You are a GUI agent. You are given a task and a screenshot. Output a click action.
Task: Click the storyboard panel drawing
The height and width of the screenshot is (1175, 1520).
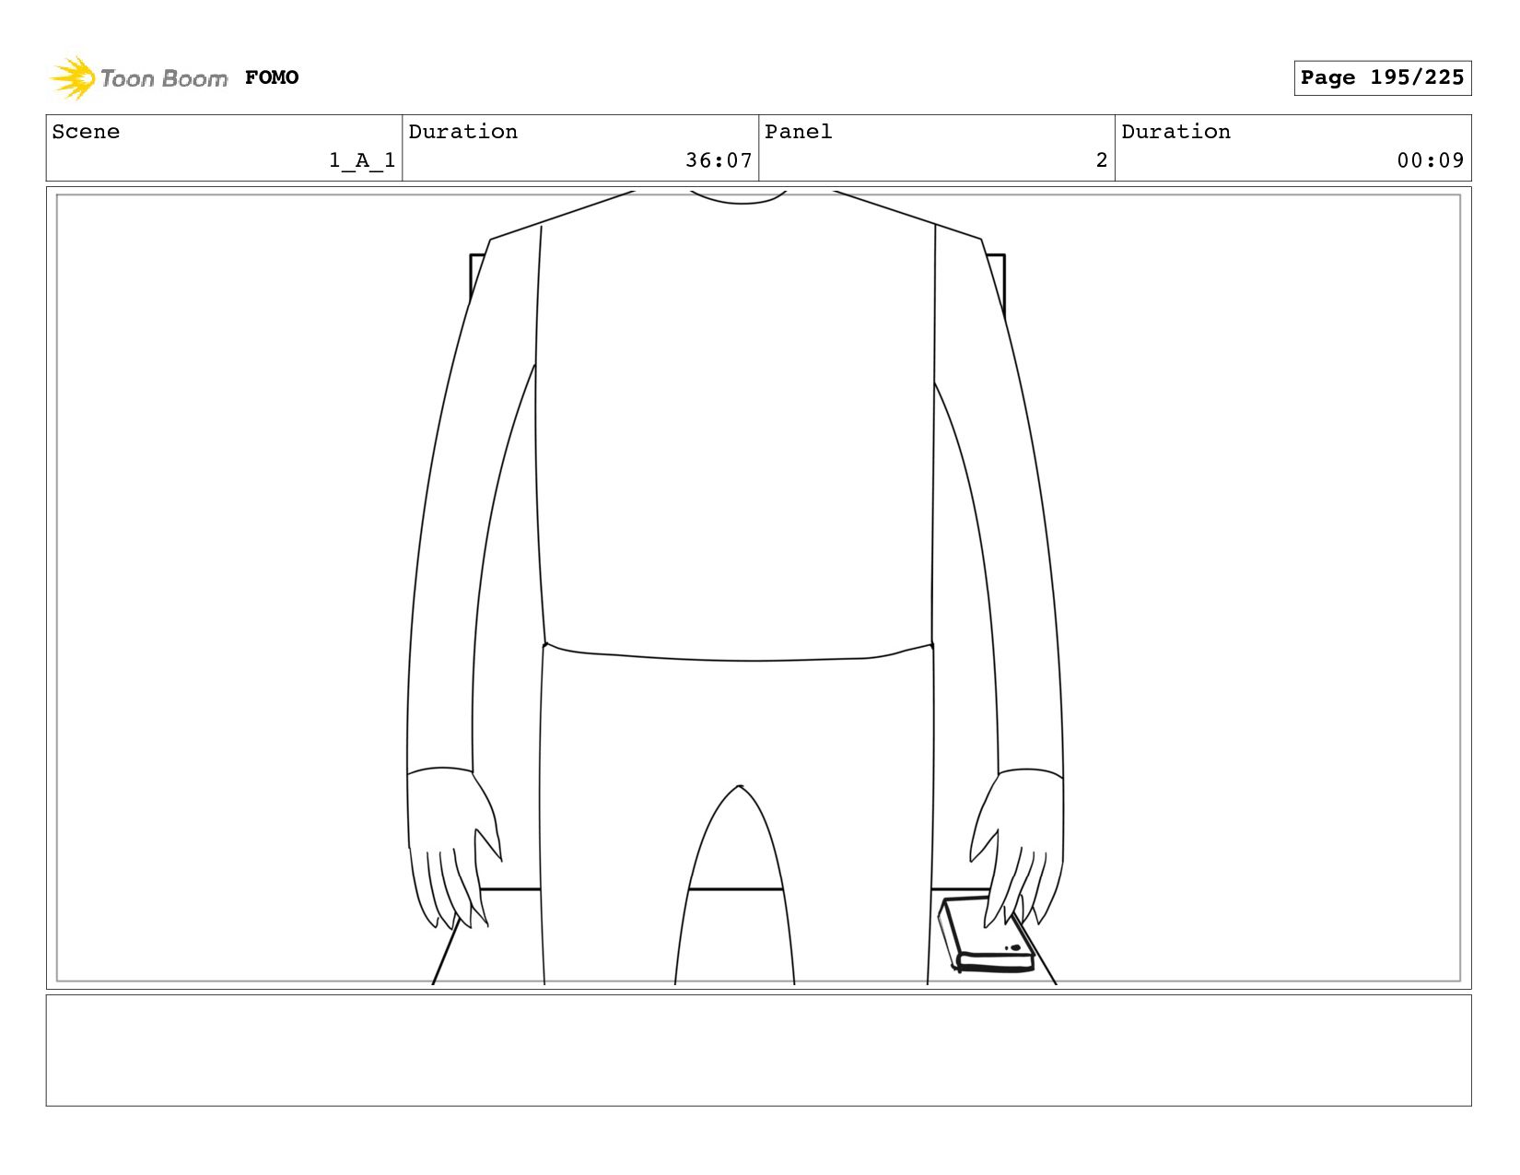pos(758,588)
